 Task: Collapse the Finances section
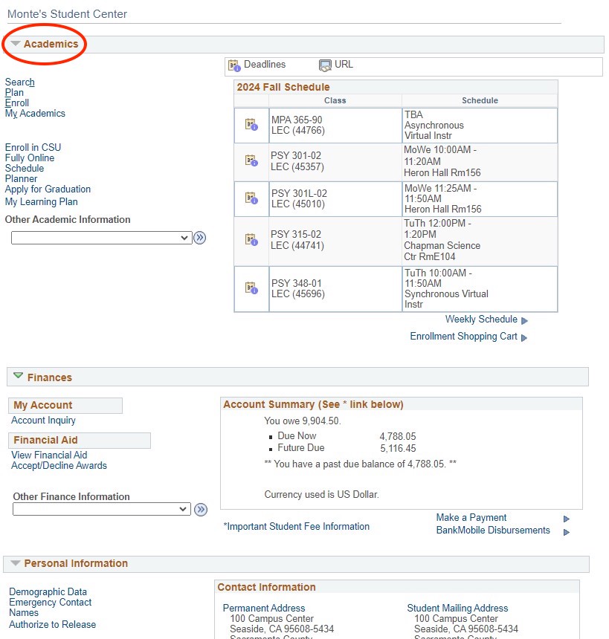(x=19, y=377)
